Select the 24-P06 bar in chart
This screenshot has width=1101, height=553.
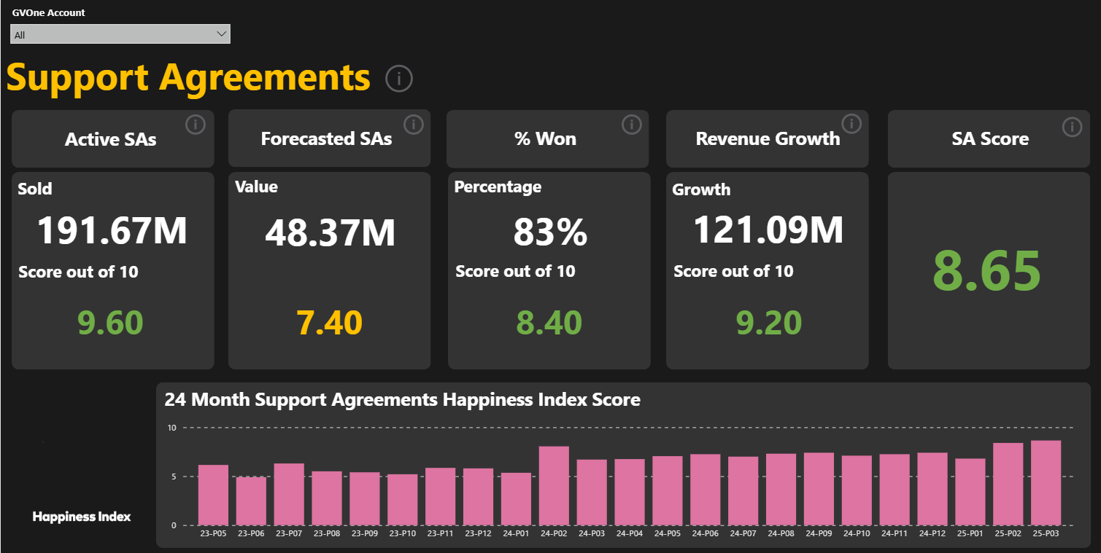[x=706, y=490]
